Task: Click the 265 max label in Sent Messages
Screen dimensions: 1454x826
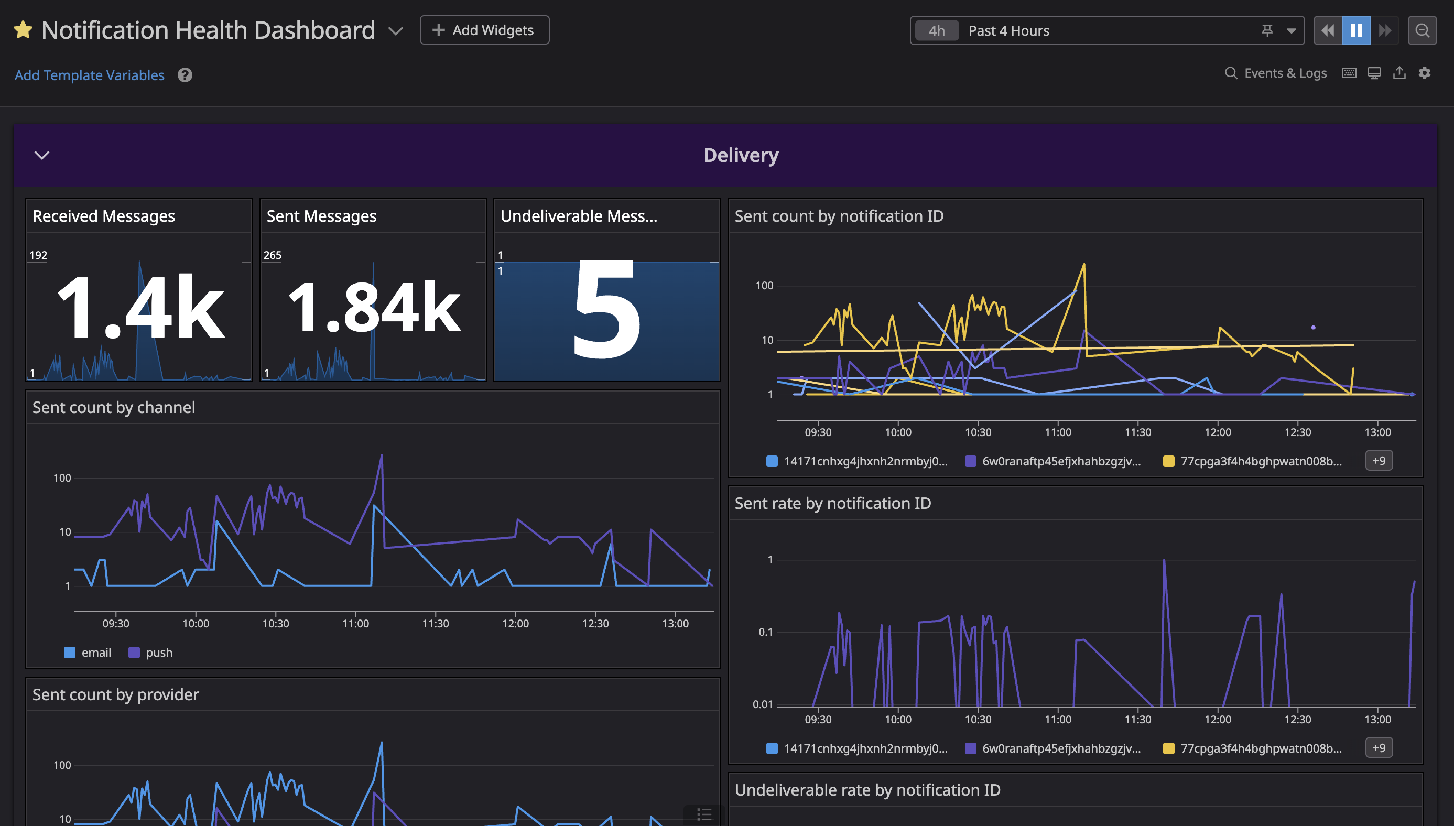Action: pyautogui.click(x=273, y=255)
